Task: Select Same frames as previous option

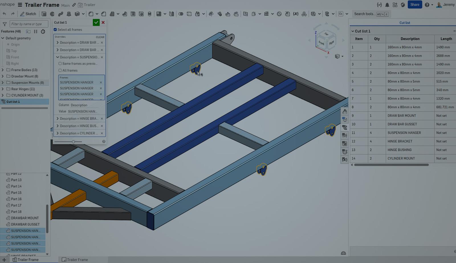Action: [60, 63]
